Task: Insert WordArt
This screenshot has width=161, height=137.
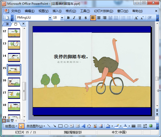Action: tap(84, 126)
